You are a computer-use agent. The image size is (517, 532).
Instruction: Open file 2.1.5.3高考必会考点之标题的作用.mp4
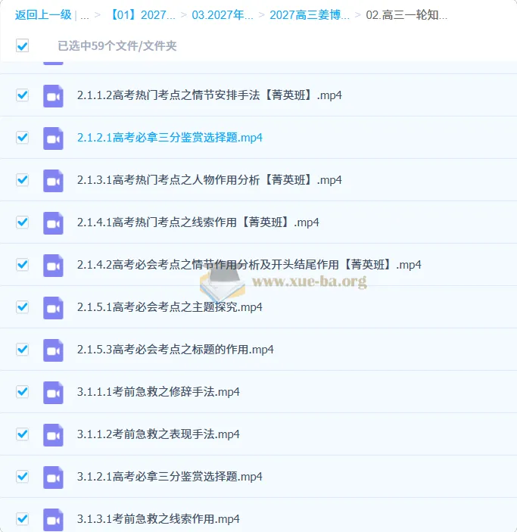(x=175, y=350)
